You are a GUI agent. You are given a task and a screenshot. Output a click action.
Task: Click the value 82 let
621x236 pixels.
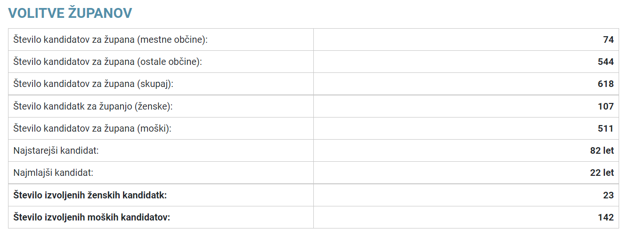point(602,150)
